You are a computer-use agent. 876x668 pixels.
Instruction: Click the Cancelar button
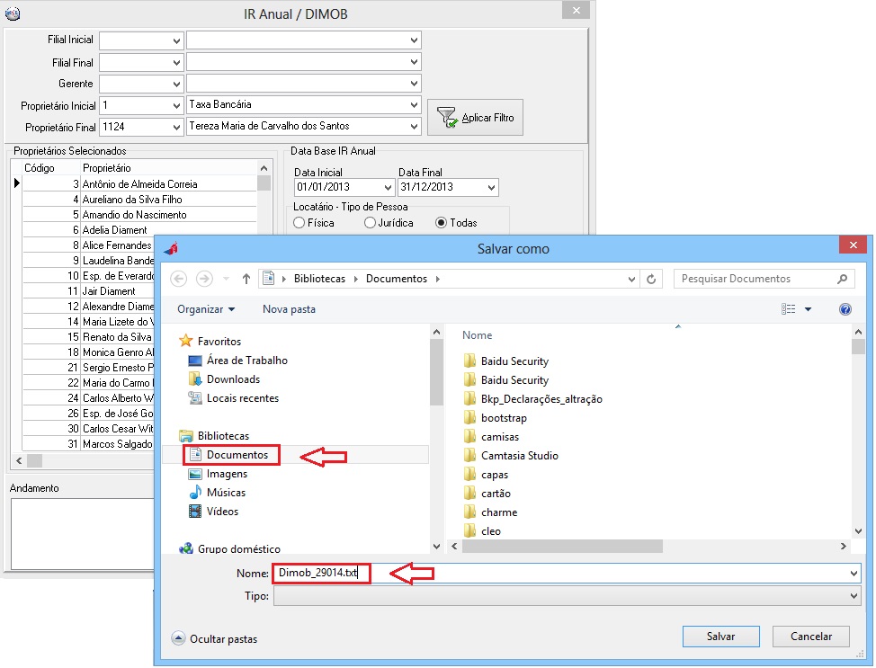pyautogui.click(x=810, y=637)
